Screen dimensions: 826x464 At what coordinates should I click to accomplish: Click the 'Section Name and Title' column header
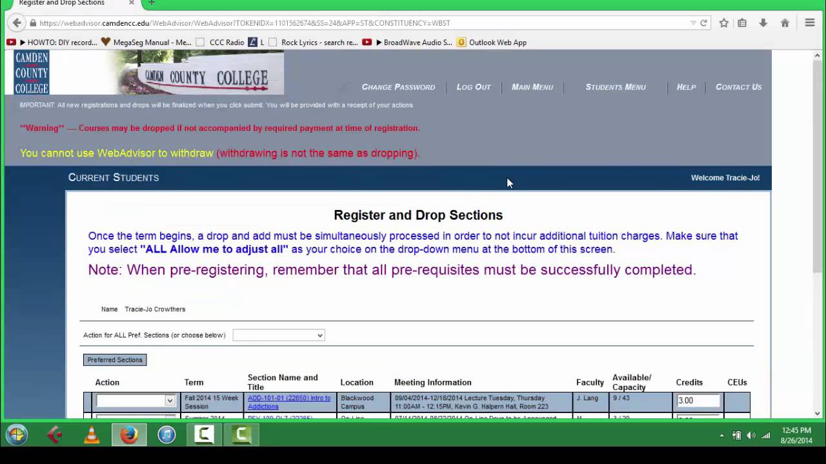click(x=283, y=382)
